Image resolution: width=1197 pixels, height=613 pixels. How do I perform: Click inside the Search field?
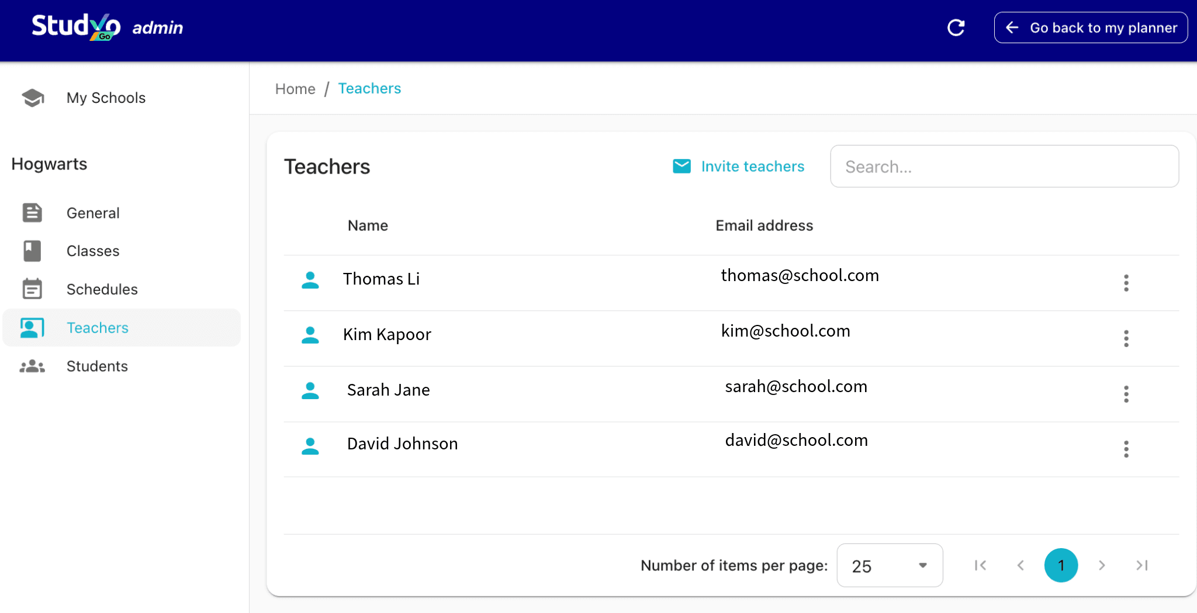1004,166
